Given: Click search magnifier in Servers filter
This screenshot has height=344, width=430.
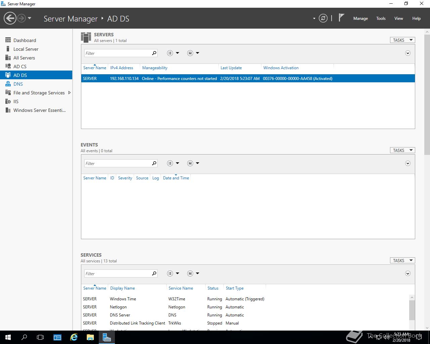Looking at the screenshot, I should (x=154, y=53).
